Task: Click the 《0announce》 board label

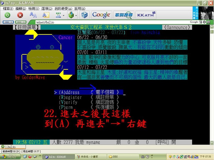Action: [177, 27]
